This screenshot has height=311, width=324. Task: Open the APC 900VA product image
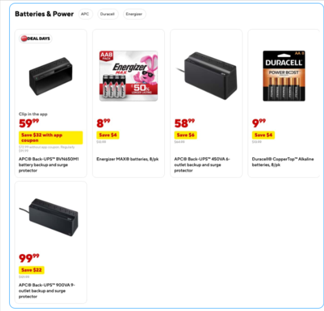(x=50, y=216)
